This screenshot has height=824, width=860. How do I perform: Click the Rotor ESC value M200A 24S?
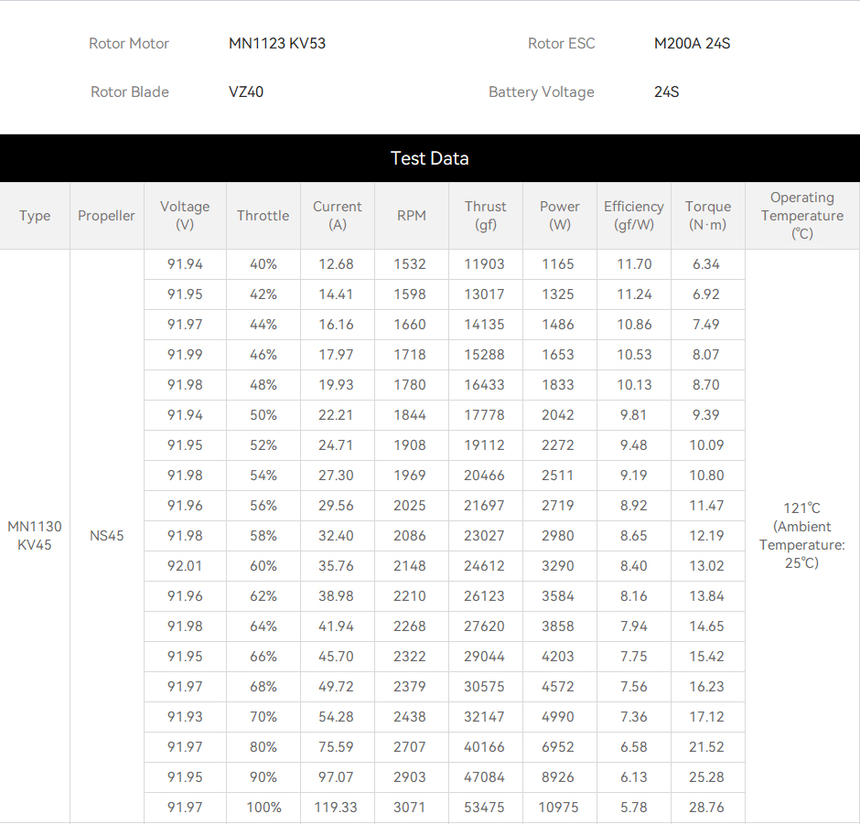coord(692,43)
